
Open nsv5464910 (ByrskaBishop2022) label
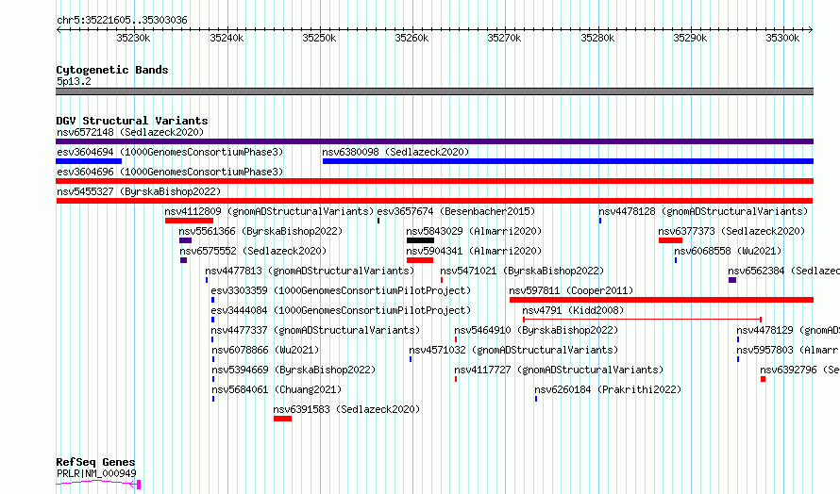[536, 330]
